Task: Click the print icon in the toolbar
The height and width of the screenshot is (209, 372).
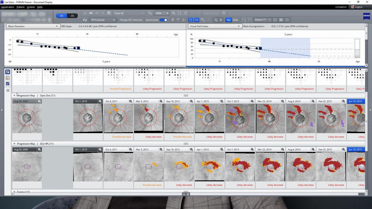Action: pyautogui.click(x=91, y=13)
